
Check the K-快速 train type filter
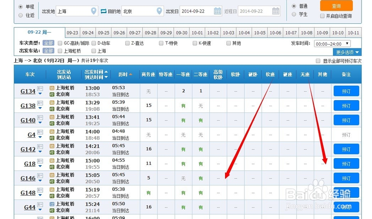(x=195, y=43)
